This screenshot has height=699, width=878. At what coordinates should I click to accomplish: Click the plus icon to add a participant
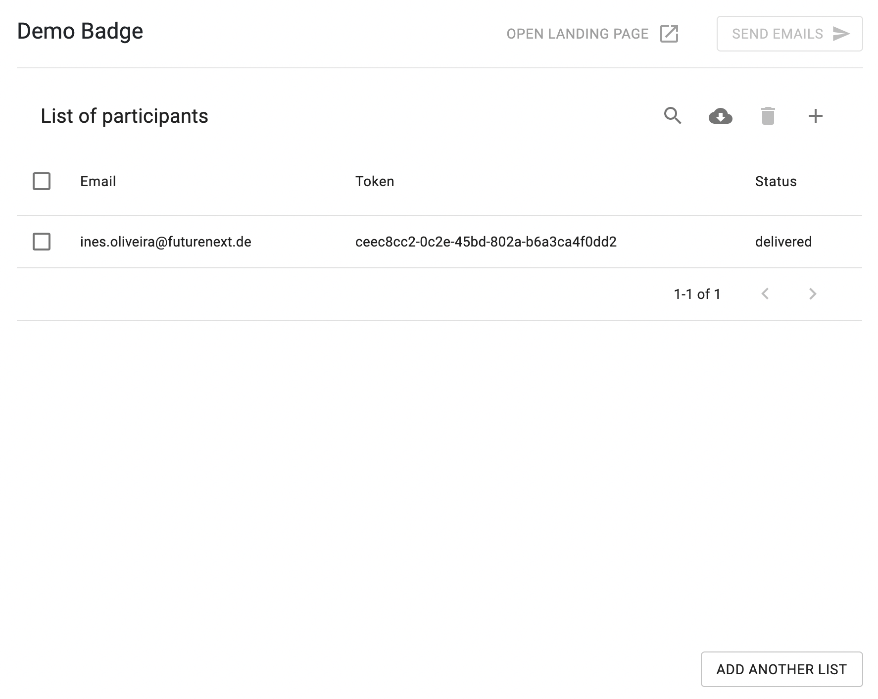pyautogui.click(x=816, y=116)
